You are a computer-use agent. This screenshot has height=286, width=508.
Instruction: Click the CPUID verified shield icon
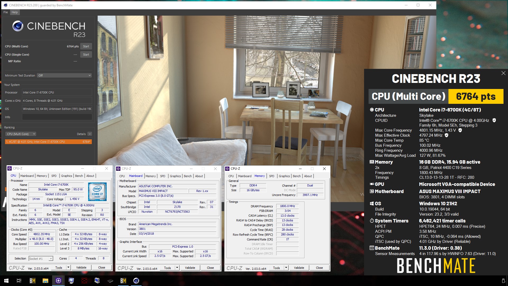[494, 120]
